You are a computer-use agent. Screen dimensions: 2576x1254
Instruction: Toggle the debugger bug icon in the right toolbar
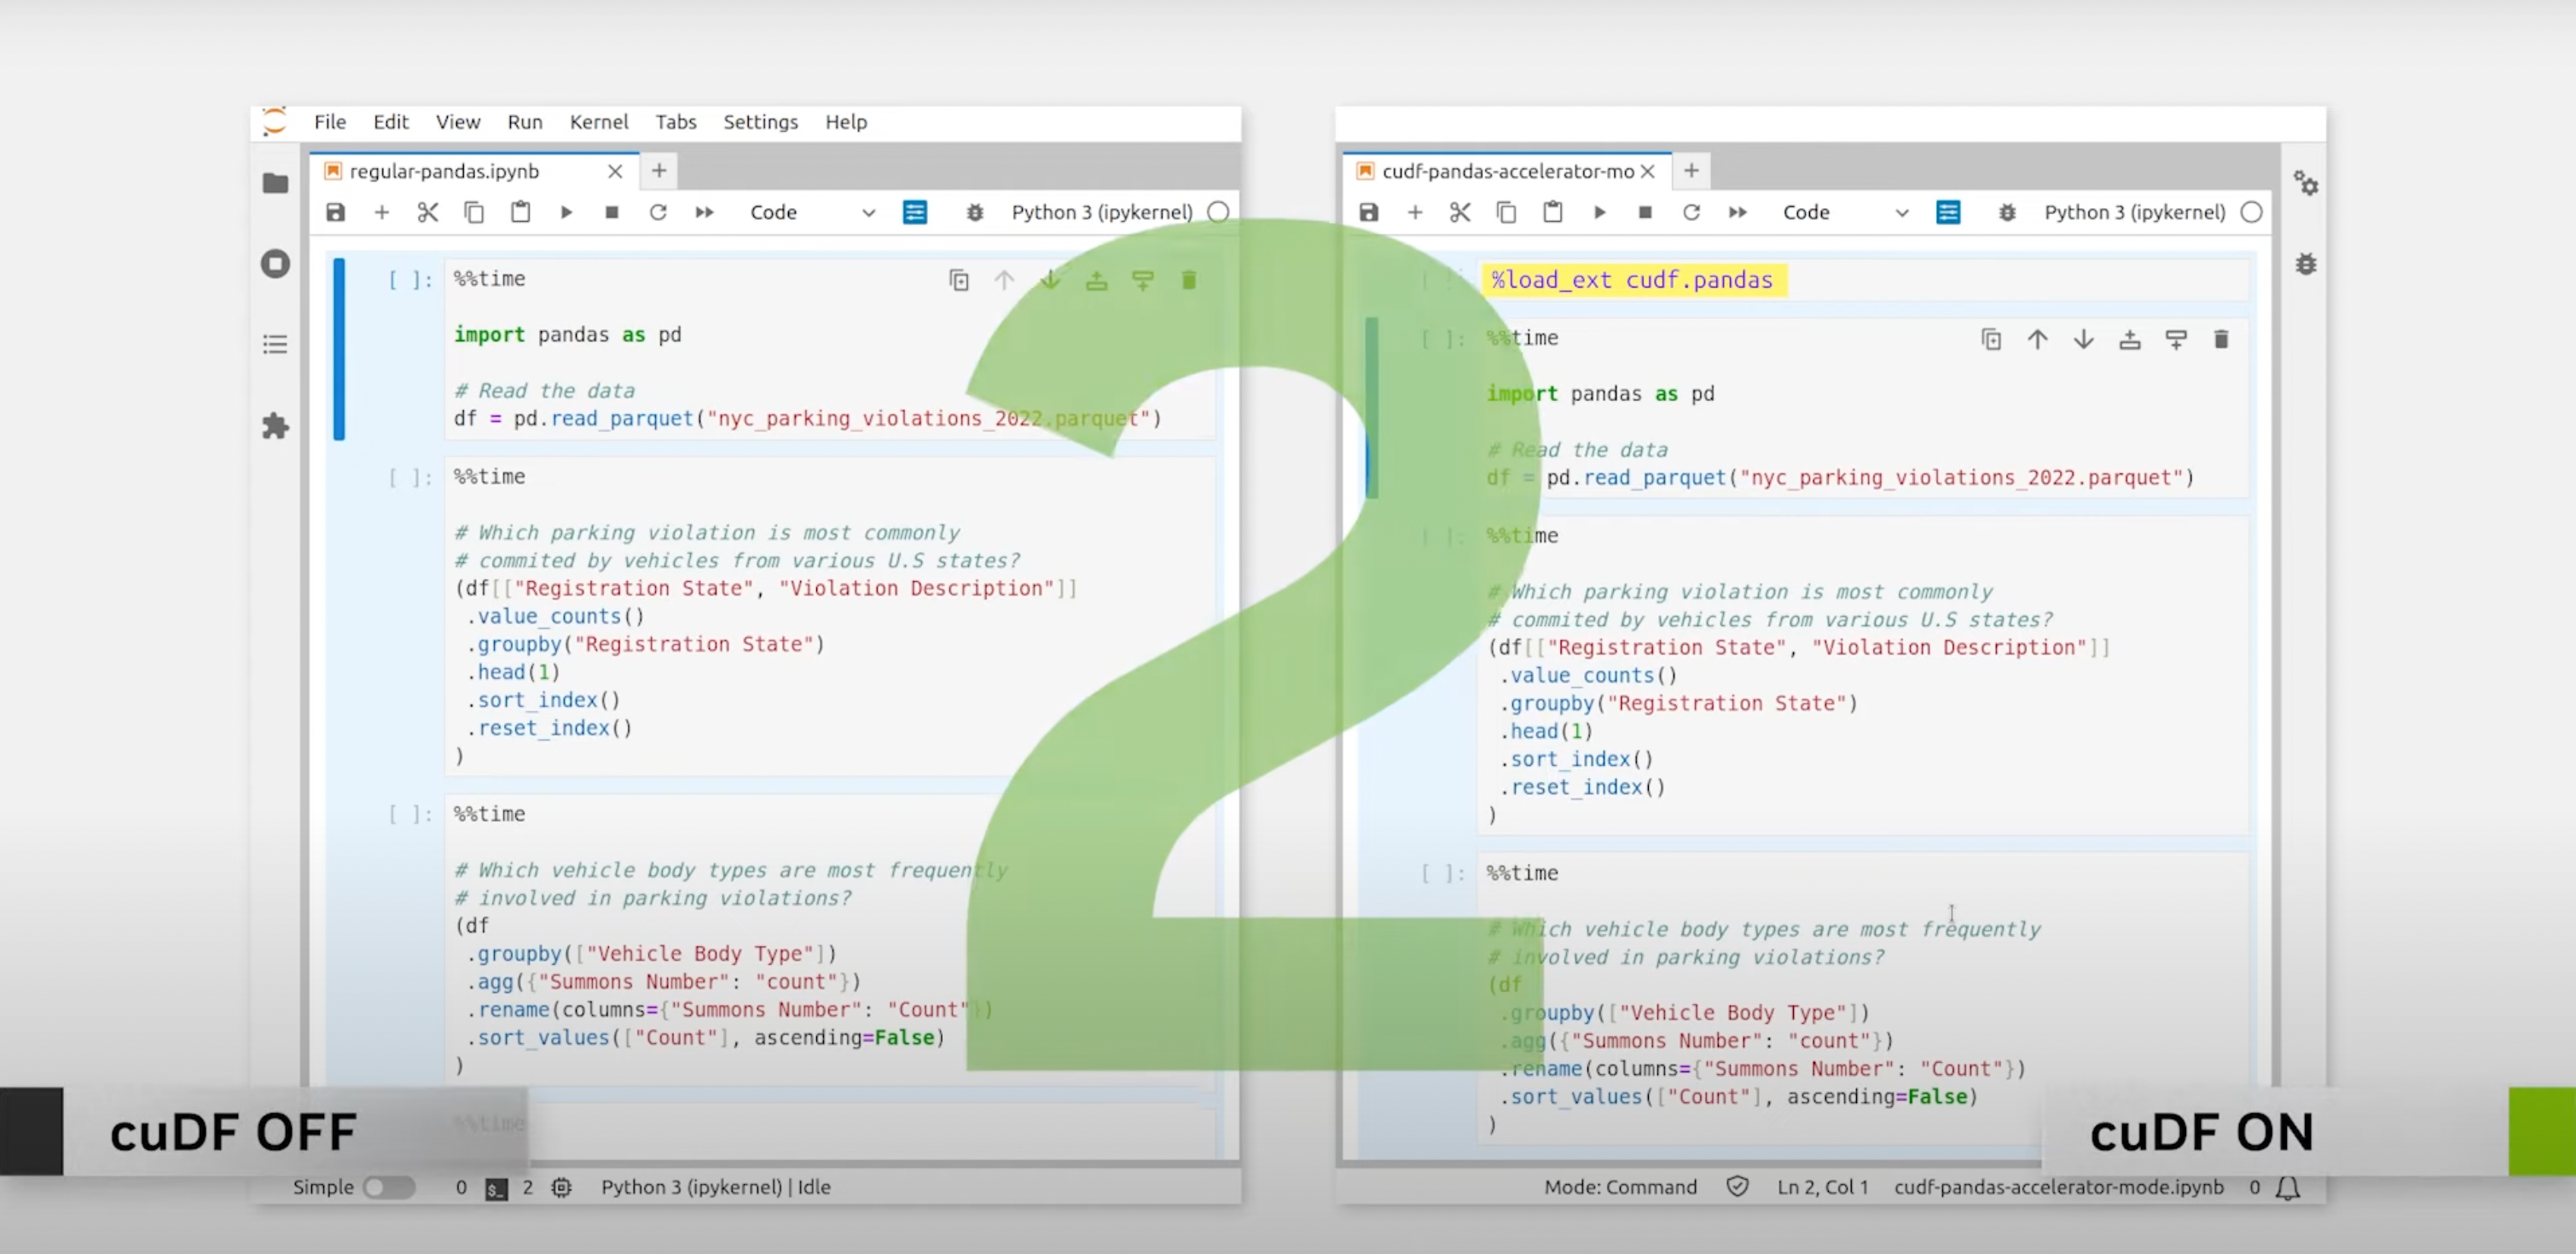pyautogui.click(x=2007, y=212)
